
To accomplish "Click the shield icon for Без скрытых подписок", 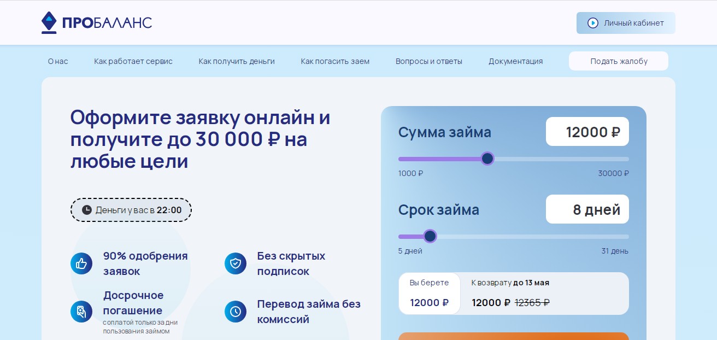I will pyautogui.click(x=236, y=263).
